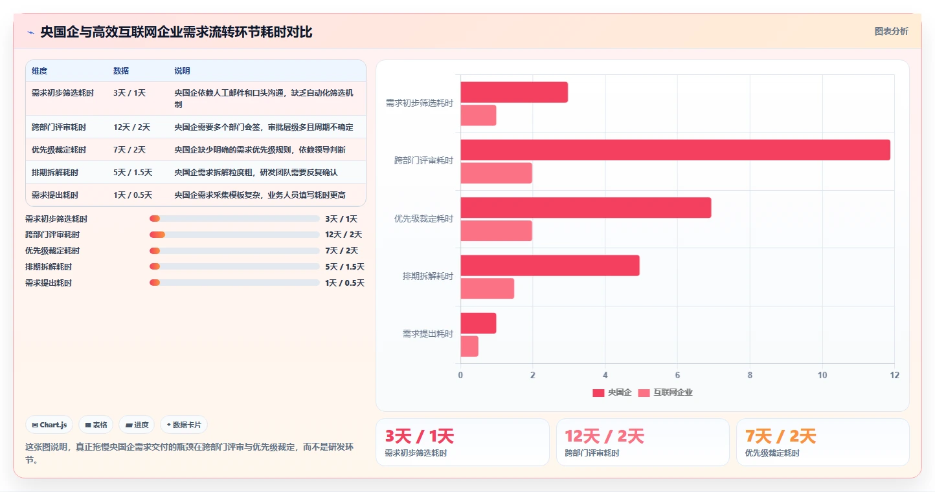Toggle the 互联网企业 legend swatch

click(x=644, y=392)
